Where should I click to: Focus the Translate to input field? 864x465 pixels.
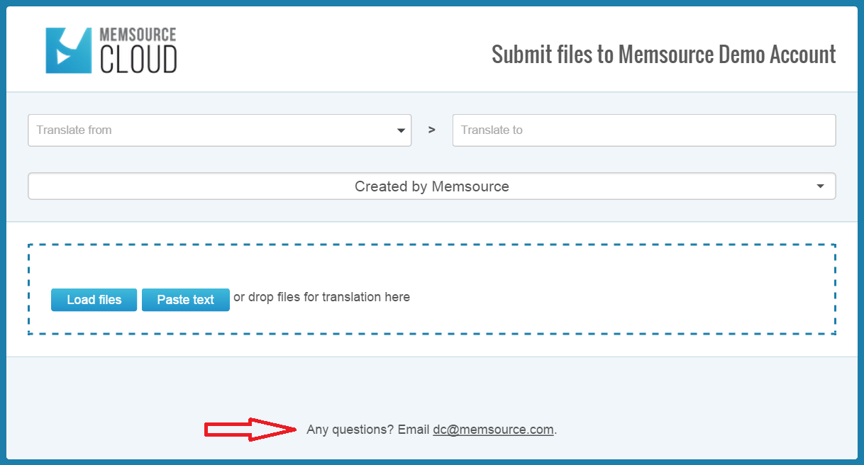(x=643, y=130)
